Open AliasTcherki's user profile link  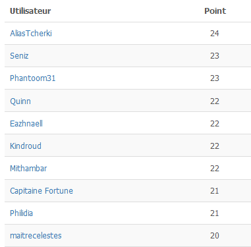[31, 34]
